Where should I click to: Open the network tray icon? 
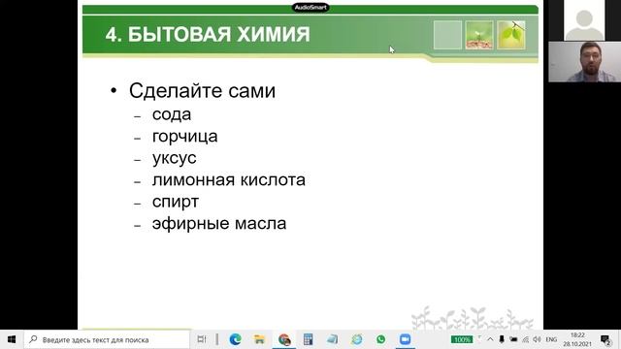526,339
